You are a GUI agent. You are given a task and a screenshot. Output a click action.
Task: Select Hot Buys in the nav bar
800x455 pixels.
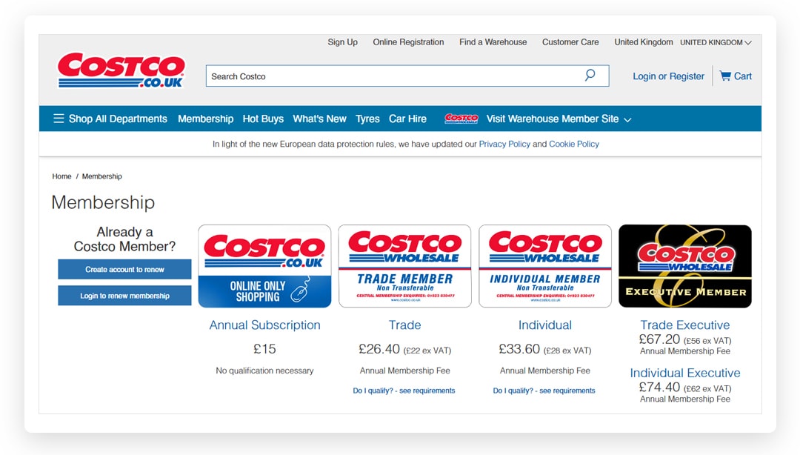click(263, 119)
